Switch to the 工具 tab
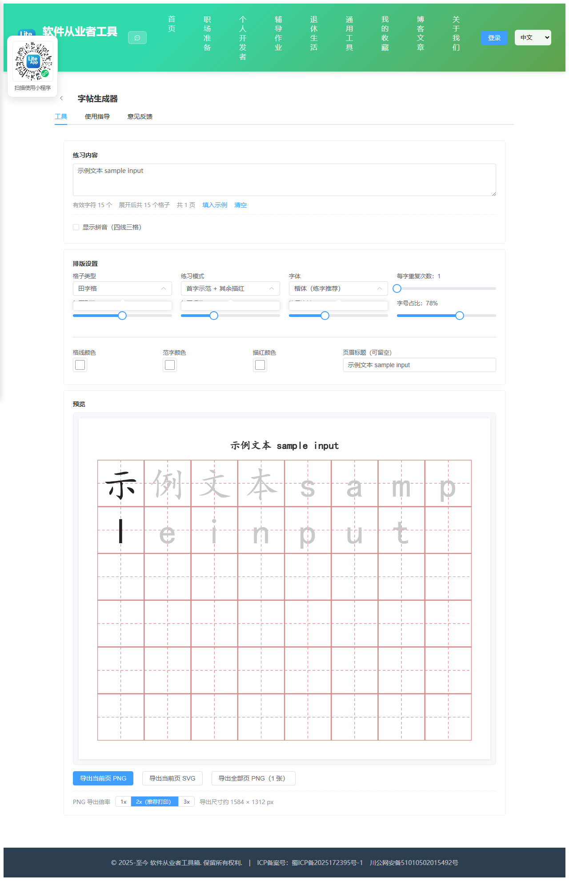This screenshot has width=569, height=881. click(61, 116)
